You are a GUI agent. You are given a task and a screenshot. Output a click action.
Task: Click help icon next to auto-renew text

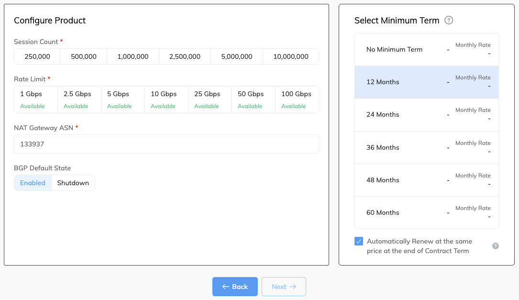(496, 246)
